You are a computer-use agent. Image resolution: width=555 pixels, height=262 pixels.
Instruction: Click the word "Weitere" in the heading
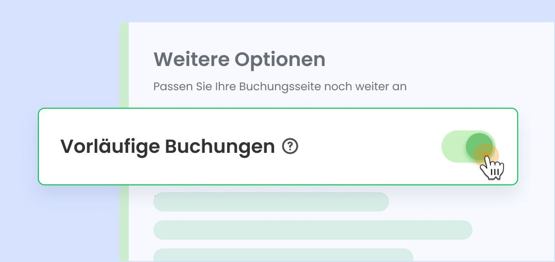click(191, 60)
